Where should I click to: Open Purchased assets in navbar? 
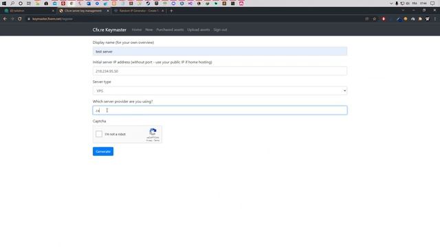[170, 30]
